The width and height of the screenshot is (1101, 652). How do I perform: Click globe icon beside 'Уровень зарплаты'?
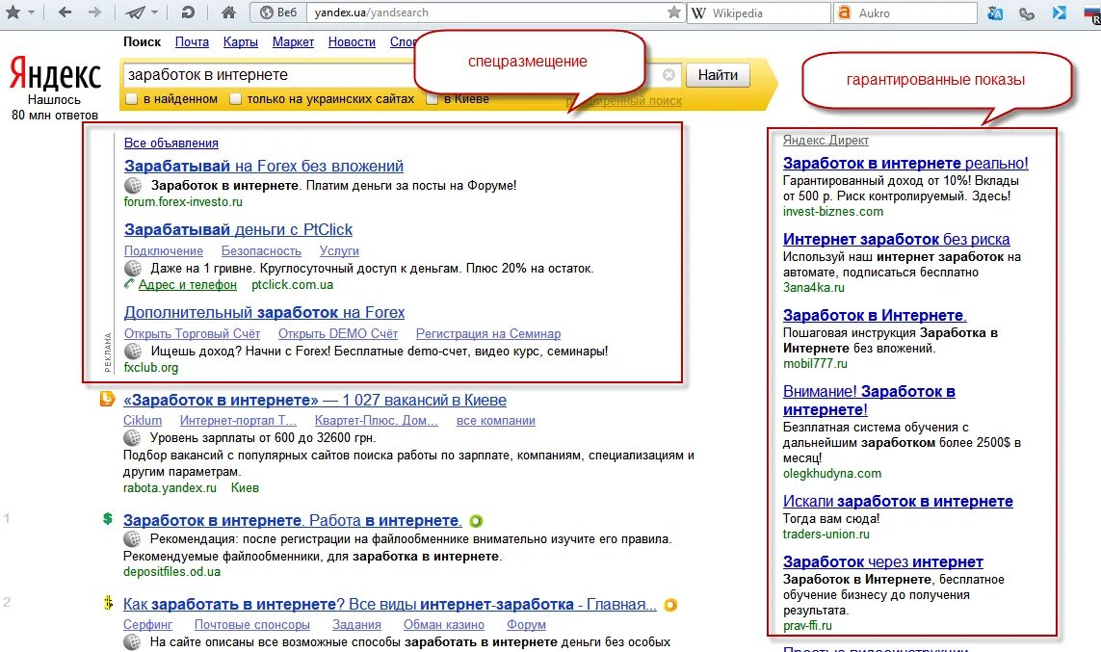[132, 438]
